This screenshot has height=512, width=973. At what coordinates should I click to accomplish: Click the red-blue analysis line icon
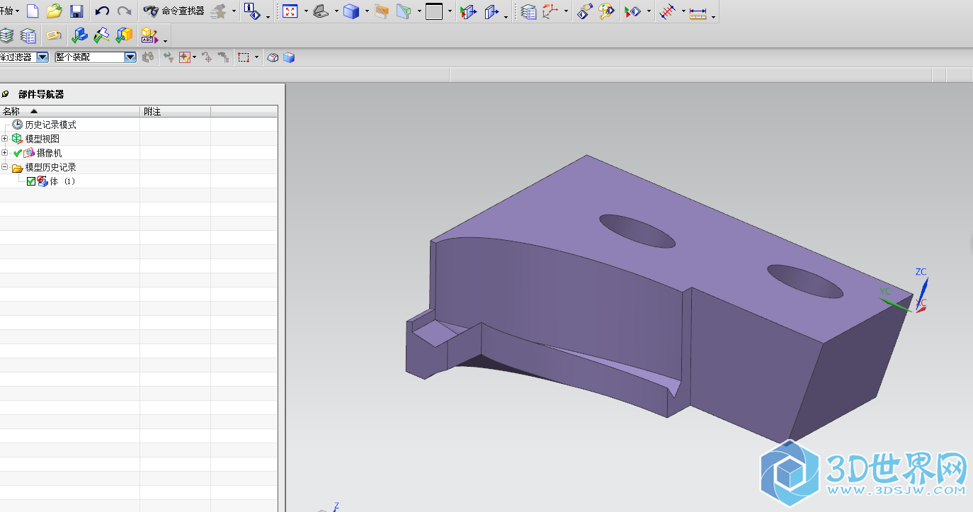click(667, 11)
